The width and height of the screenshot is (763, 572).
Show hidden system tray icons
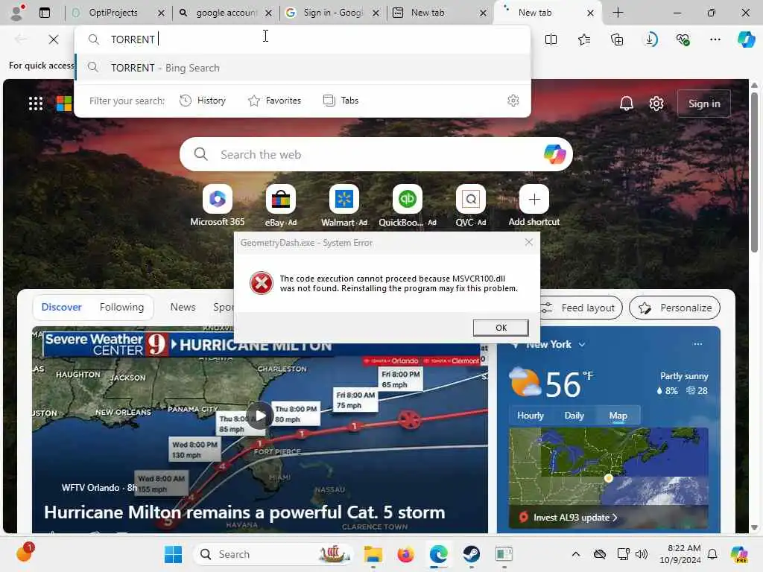pyautogui.click(x=576, y=554)
